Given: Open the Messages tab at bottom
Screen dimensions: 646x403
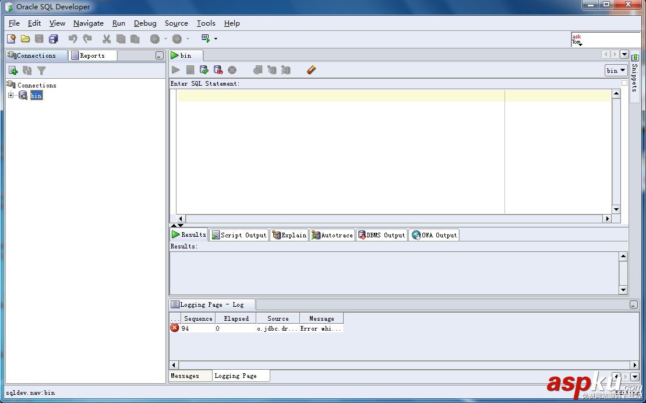Looking at the screenshot, I should coord(185,376).
